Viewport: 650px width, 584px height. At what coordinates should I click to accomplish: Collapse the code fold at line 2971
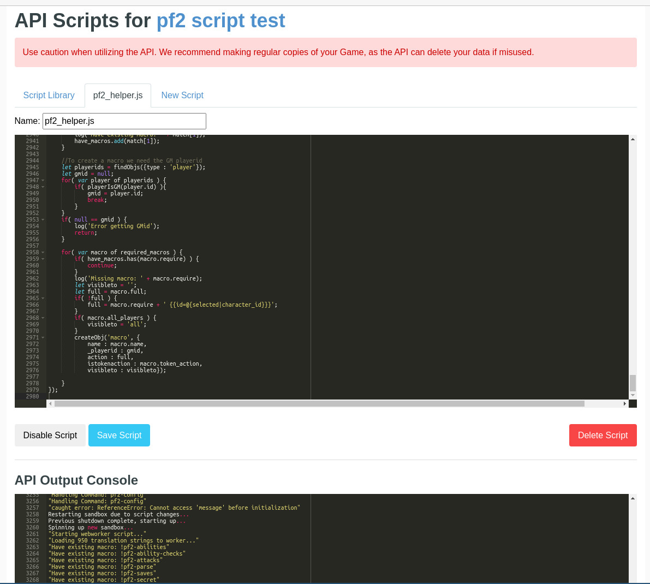pyautogui.click(x=43, y=337)
